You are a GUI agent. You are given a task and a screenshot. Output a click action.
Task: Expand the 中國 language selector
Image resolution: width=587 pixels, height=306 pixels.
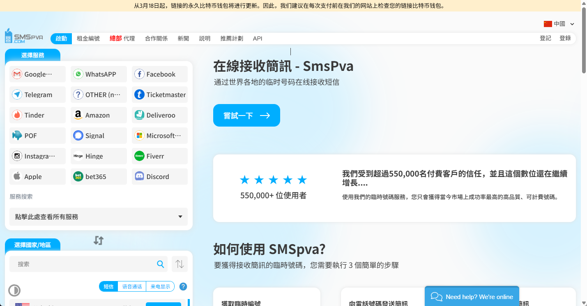click(x=559, y=24)
